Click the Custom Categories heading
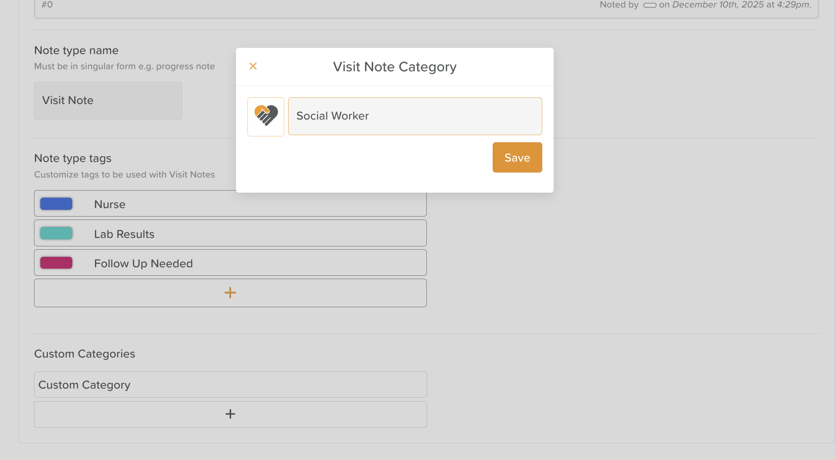835x460 pixels. click(x=84, y=354)
